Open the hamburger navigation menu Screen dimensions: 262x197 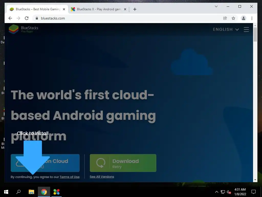coord(246,29)
